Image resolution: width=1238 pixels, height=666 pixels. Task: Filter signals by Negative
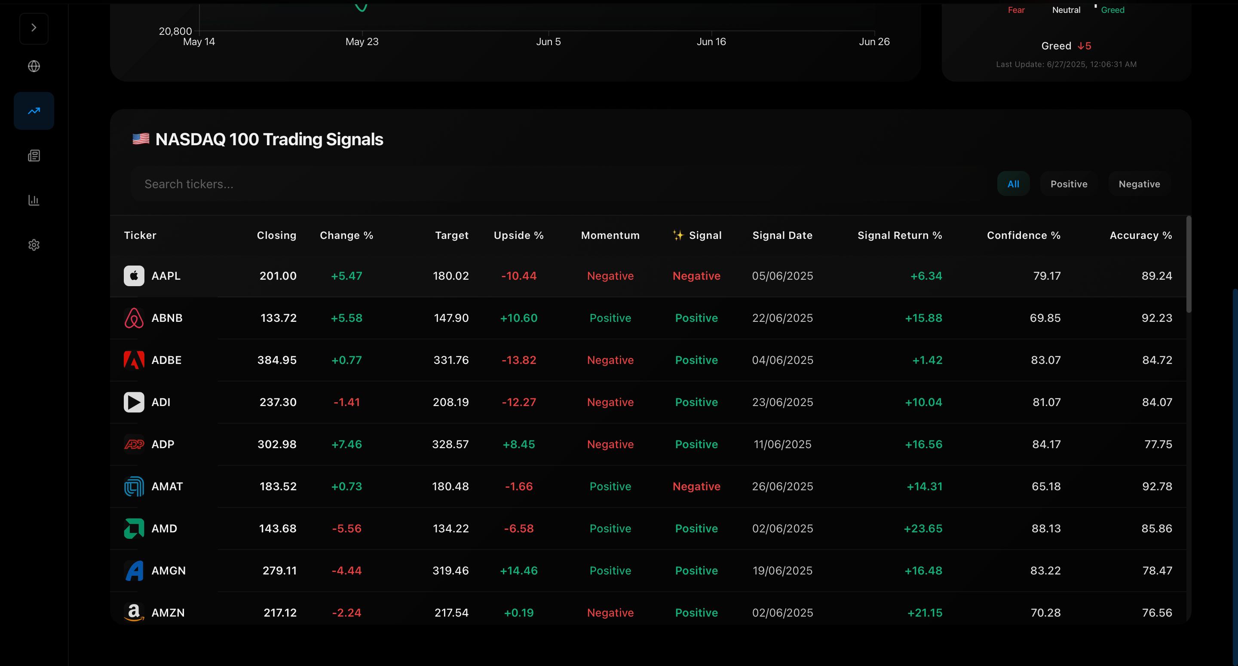[x=1139, y=184]
